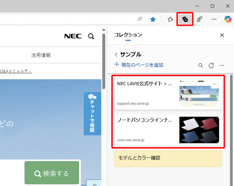Click support.nec-lavie.jp text
The width and height of the screenshot is (234, 186).
click(133, 104)
